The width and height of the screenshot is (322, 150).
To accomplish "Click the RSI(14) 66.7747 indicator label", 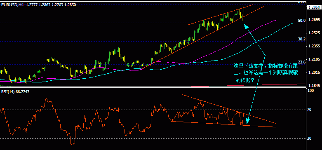I will point(15,92).
